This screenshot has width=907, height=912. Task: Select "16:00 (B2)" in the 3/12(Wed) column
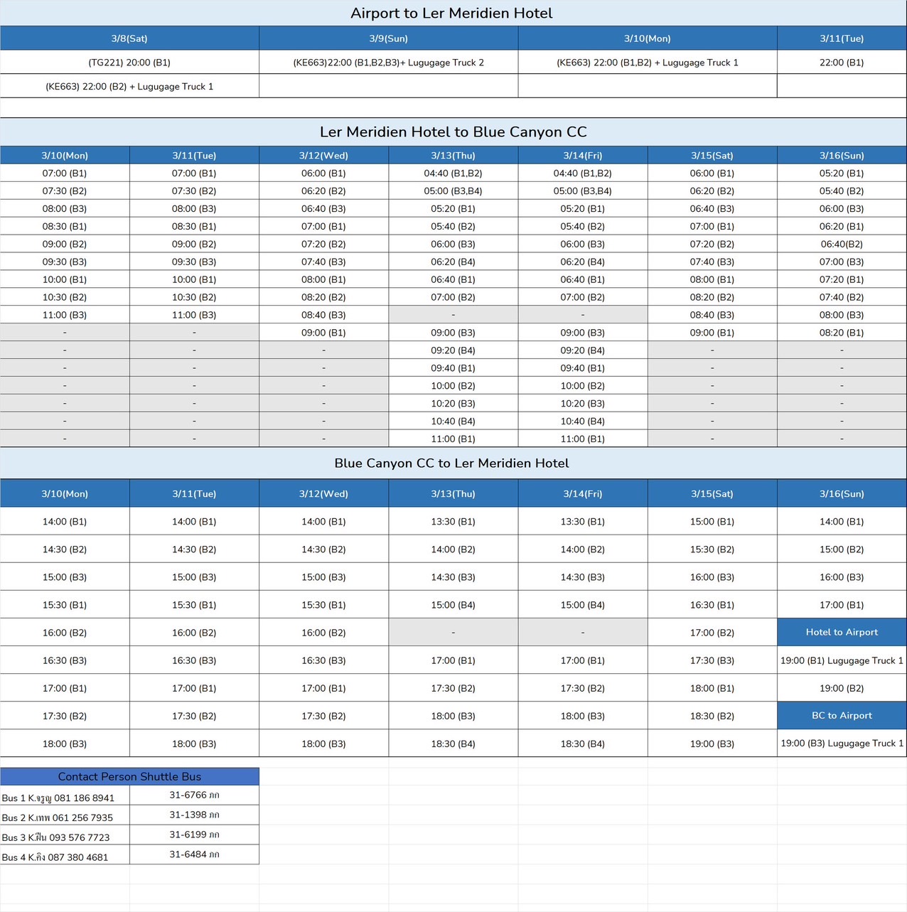323,633
